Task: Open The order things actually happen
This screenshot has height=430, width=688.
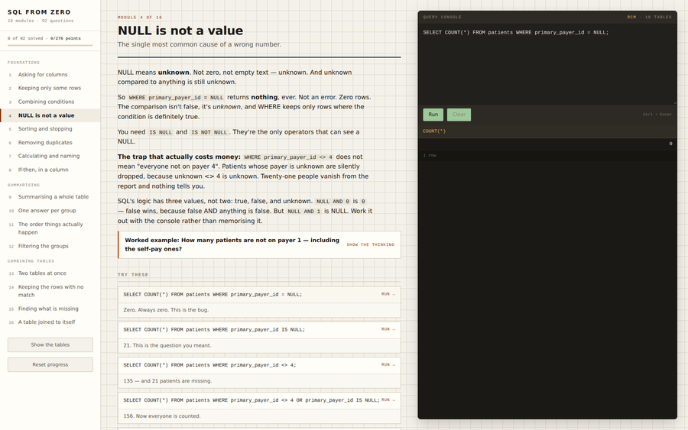Action: 50,228
